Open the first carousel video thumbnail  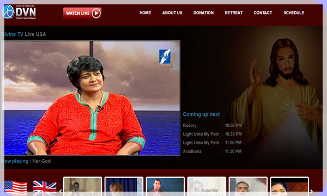click(x=82, y=186)
